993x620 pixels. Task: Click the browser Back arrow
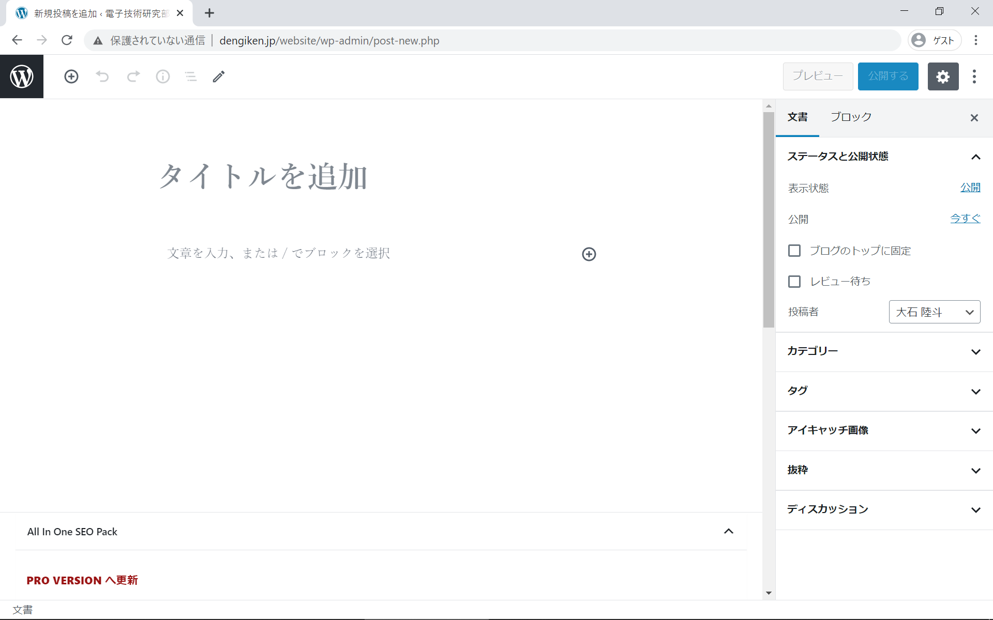[x=17, y=40]
